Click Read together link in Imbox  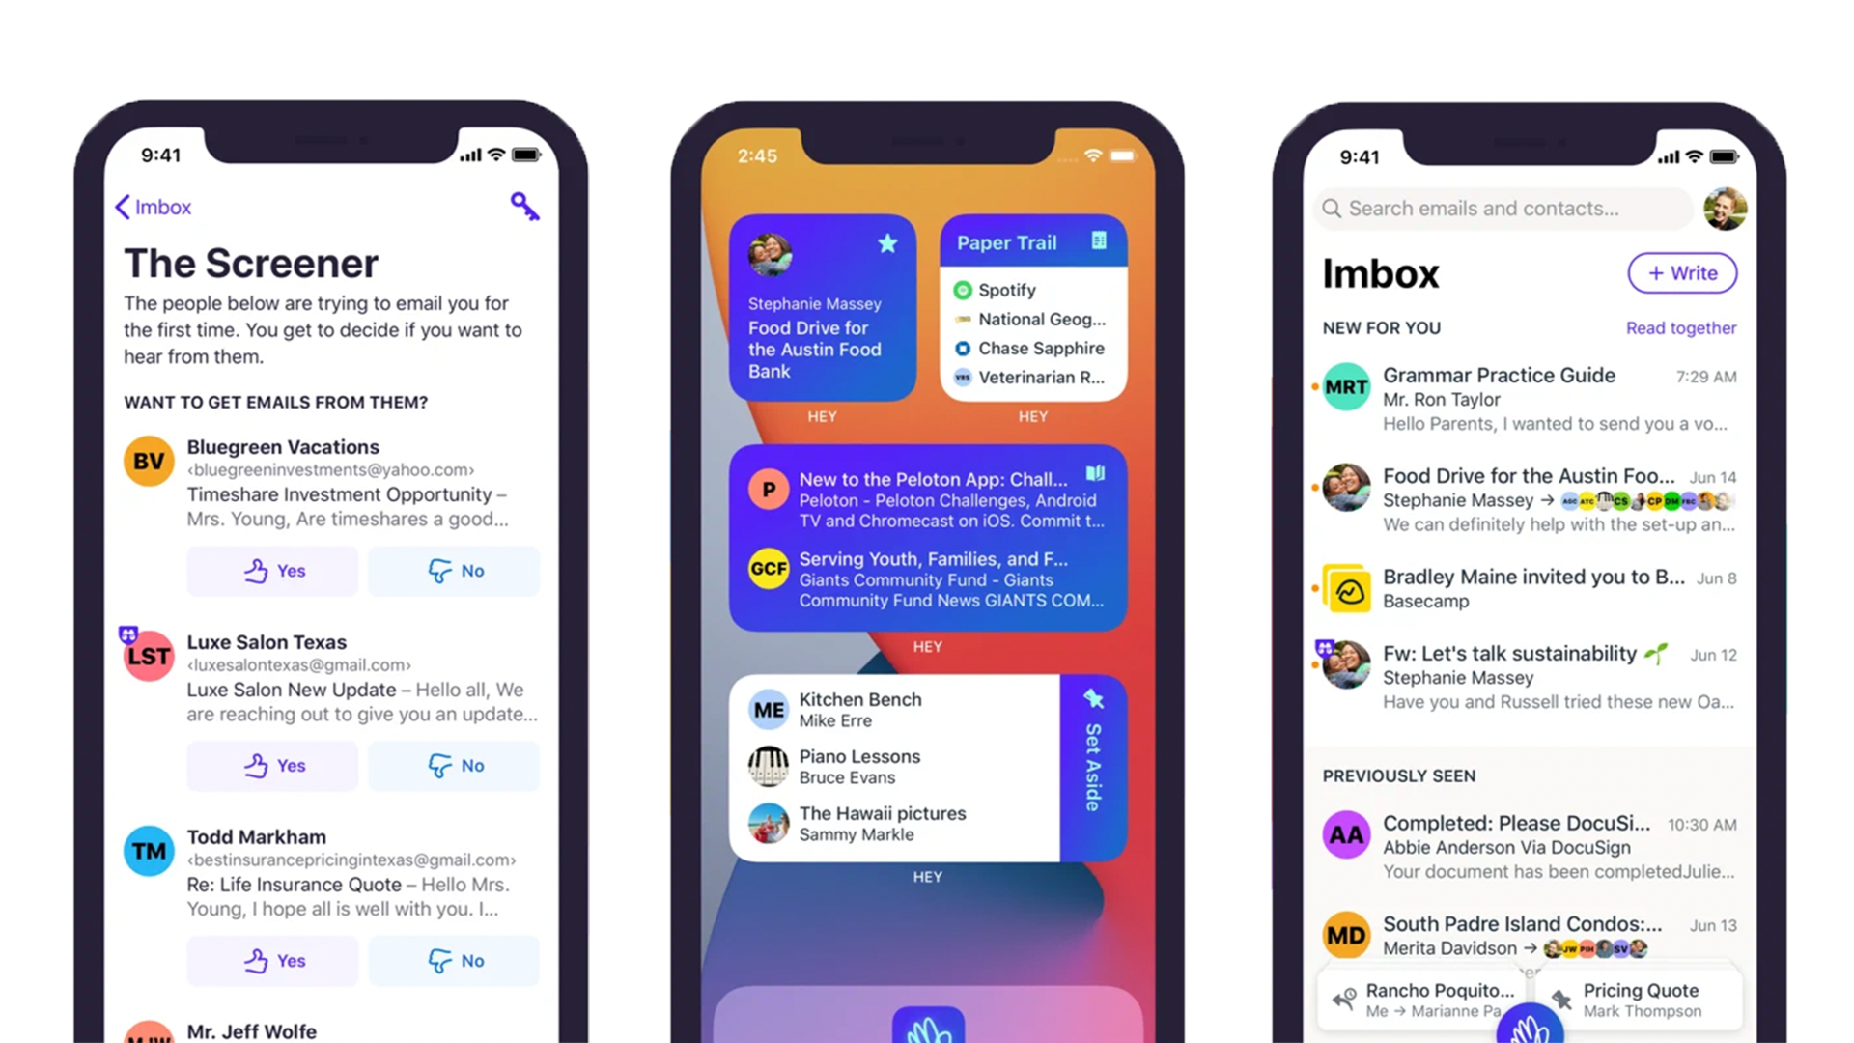(x=1681, y=328)
